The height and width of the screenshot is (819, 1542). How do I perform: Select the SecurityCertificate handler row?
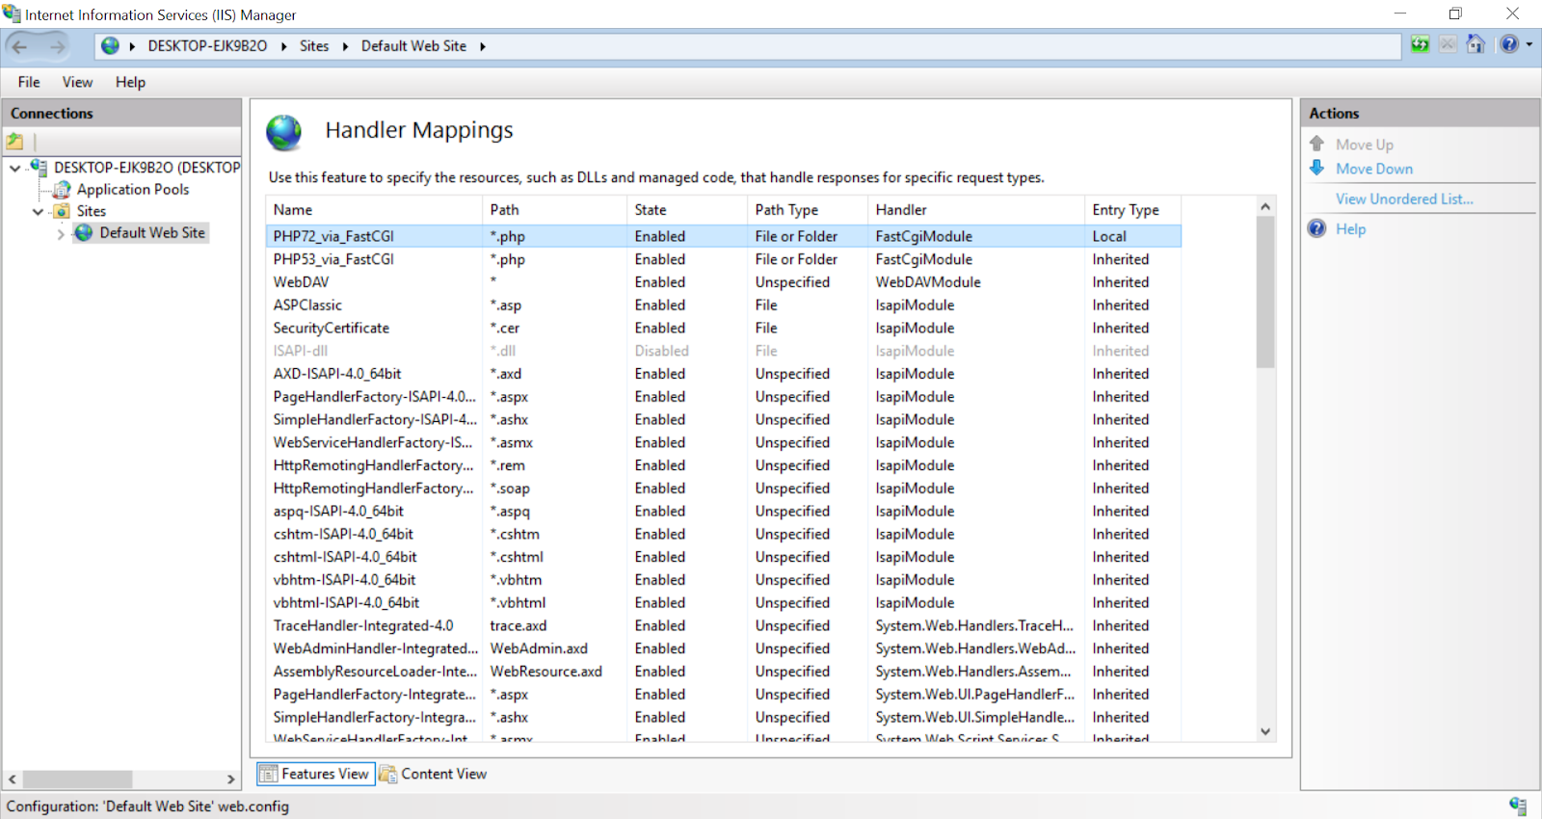coord(724,328)
